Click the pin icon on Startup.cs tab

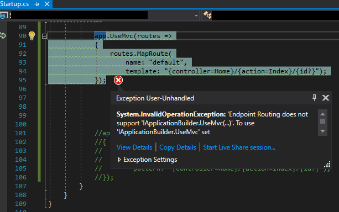pos(36,4)
